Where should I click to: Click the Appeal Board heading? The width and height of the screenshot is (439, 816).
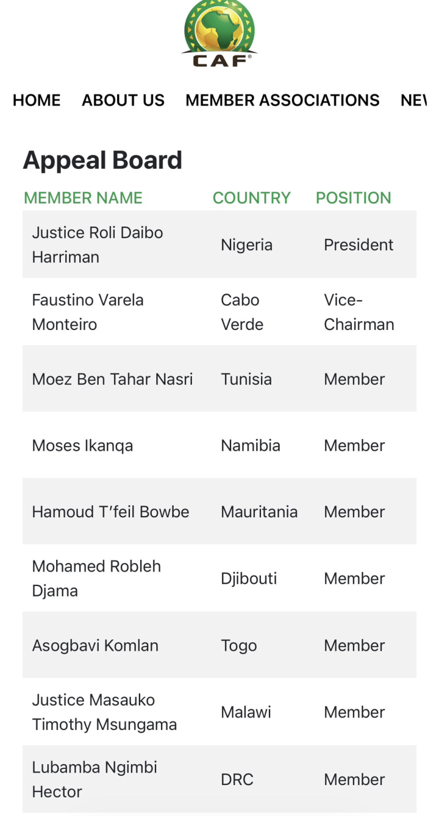(102, 160)
